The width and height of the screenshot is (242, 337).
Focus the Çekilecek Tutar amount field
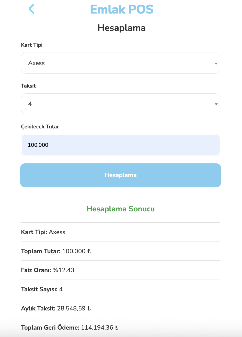[121, 145]
